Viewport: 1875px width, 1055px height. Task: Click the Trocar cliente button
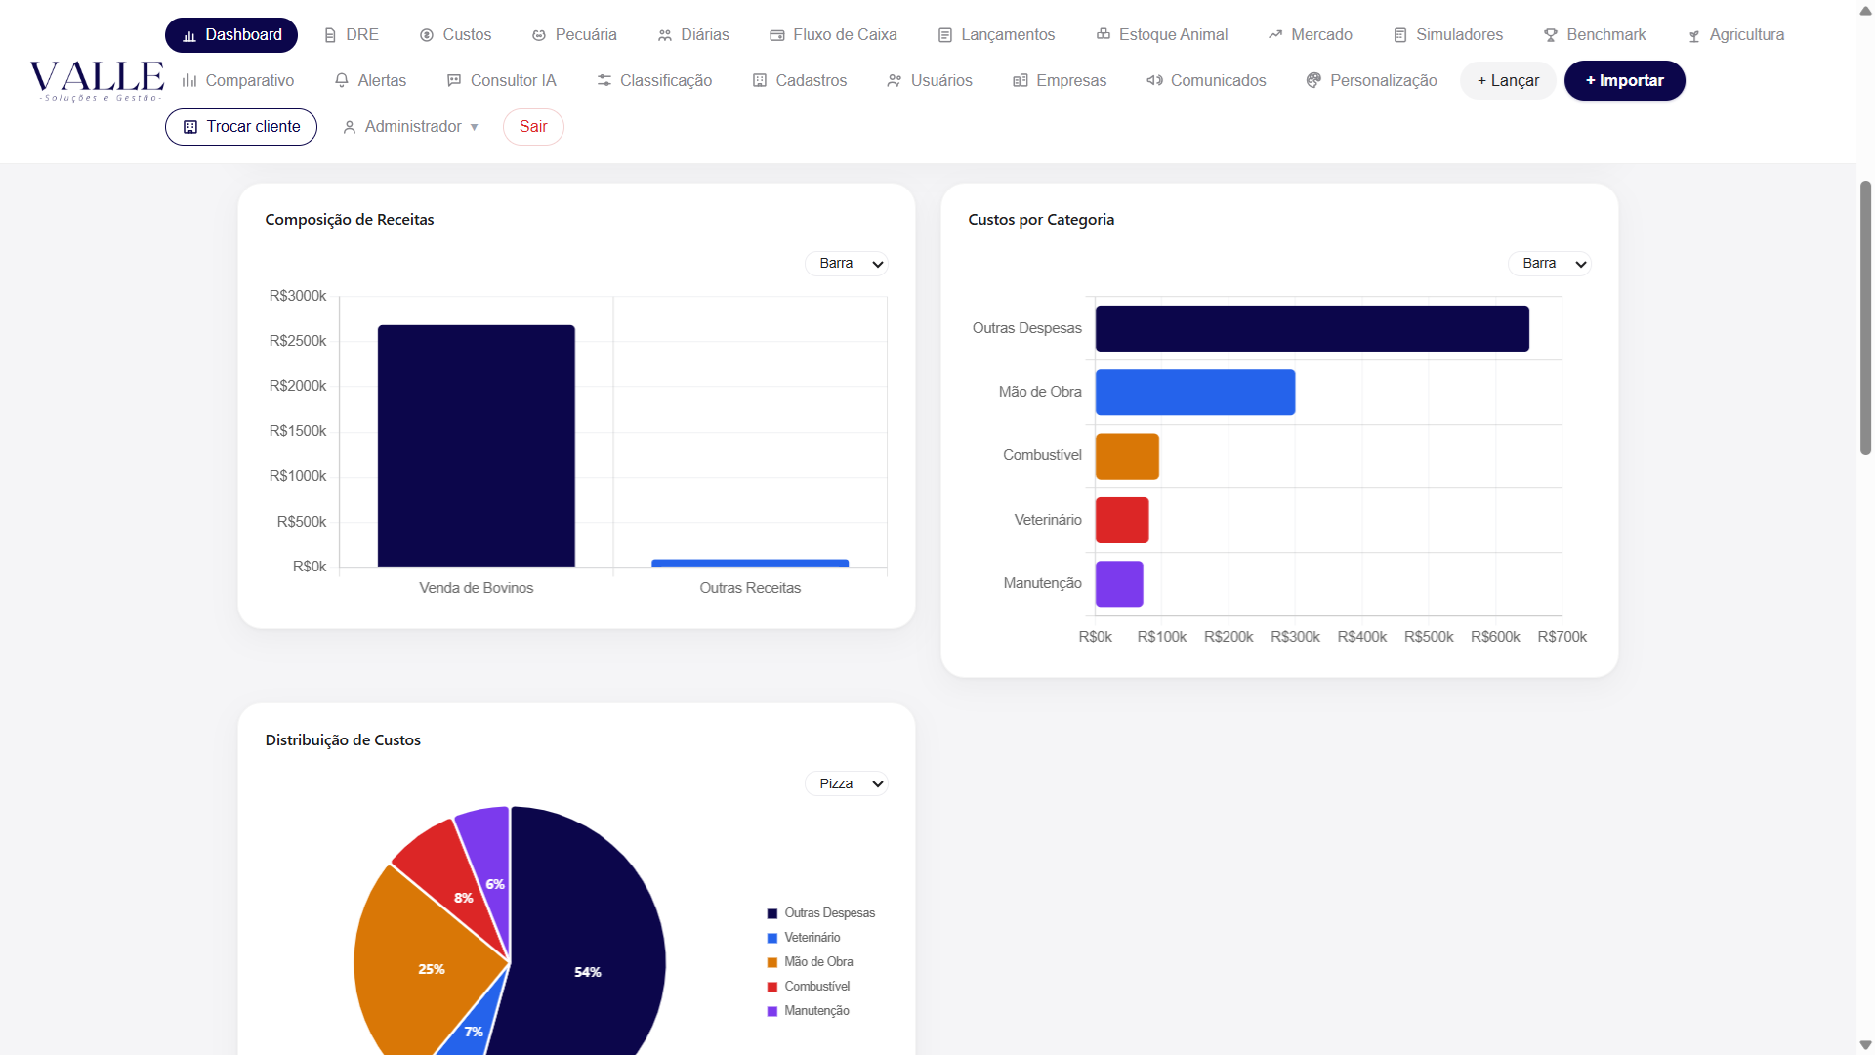tap(241, 127)
